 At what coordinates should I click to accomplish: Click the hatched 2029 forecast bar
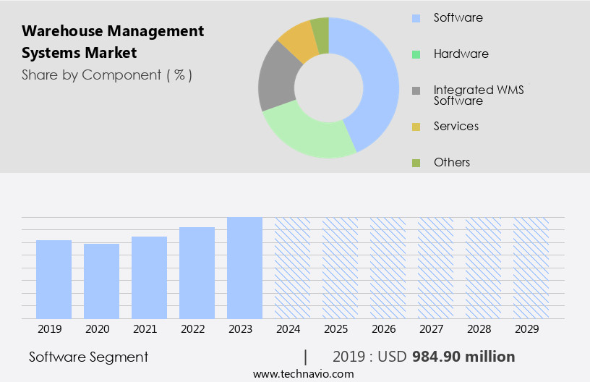pyautogui.click(x=531, y=268)
